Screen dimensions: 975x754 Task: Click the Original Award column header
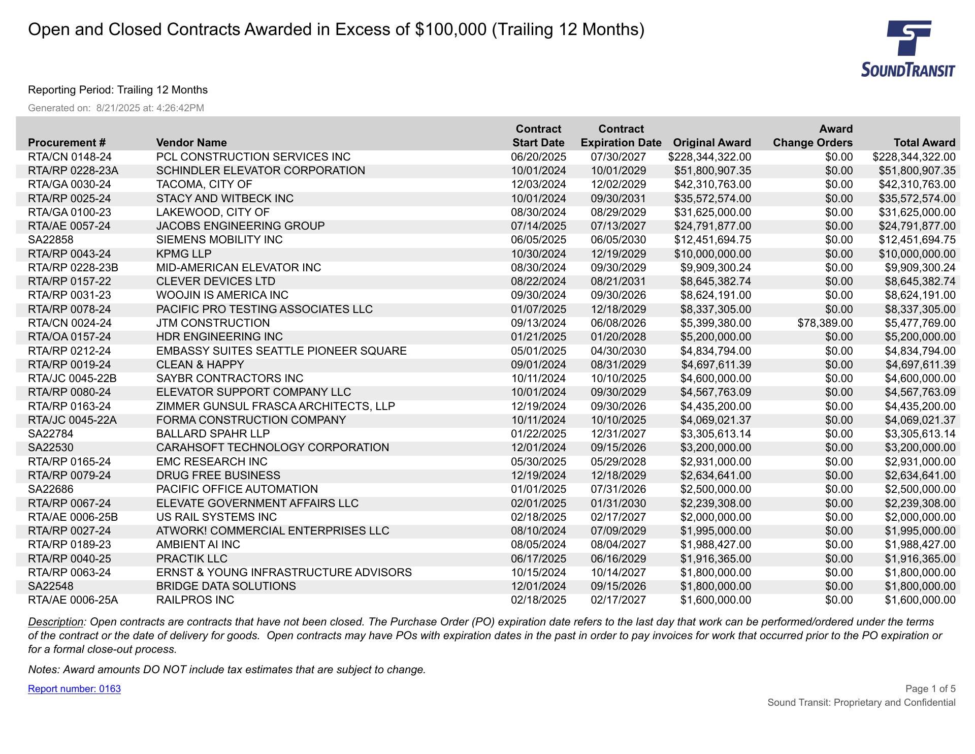coord(711,143)
